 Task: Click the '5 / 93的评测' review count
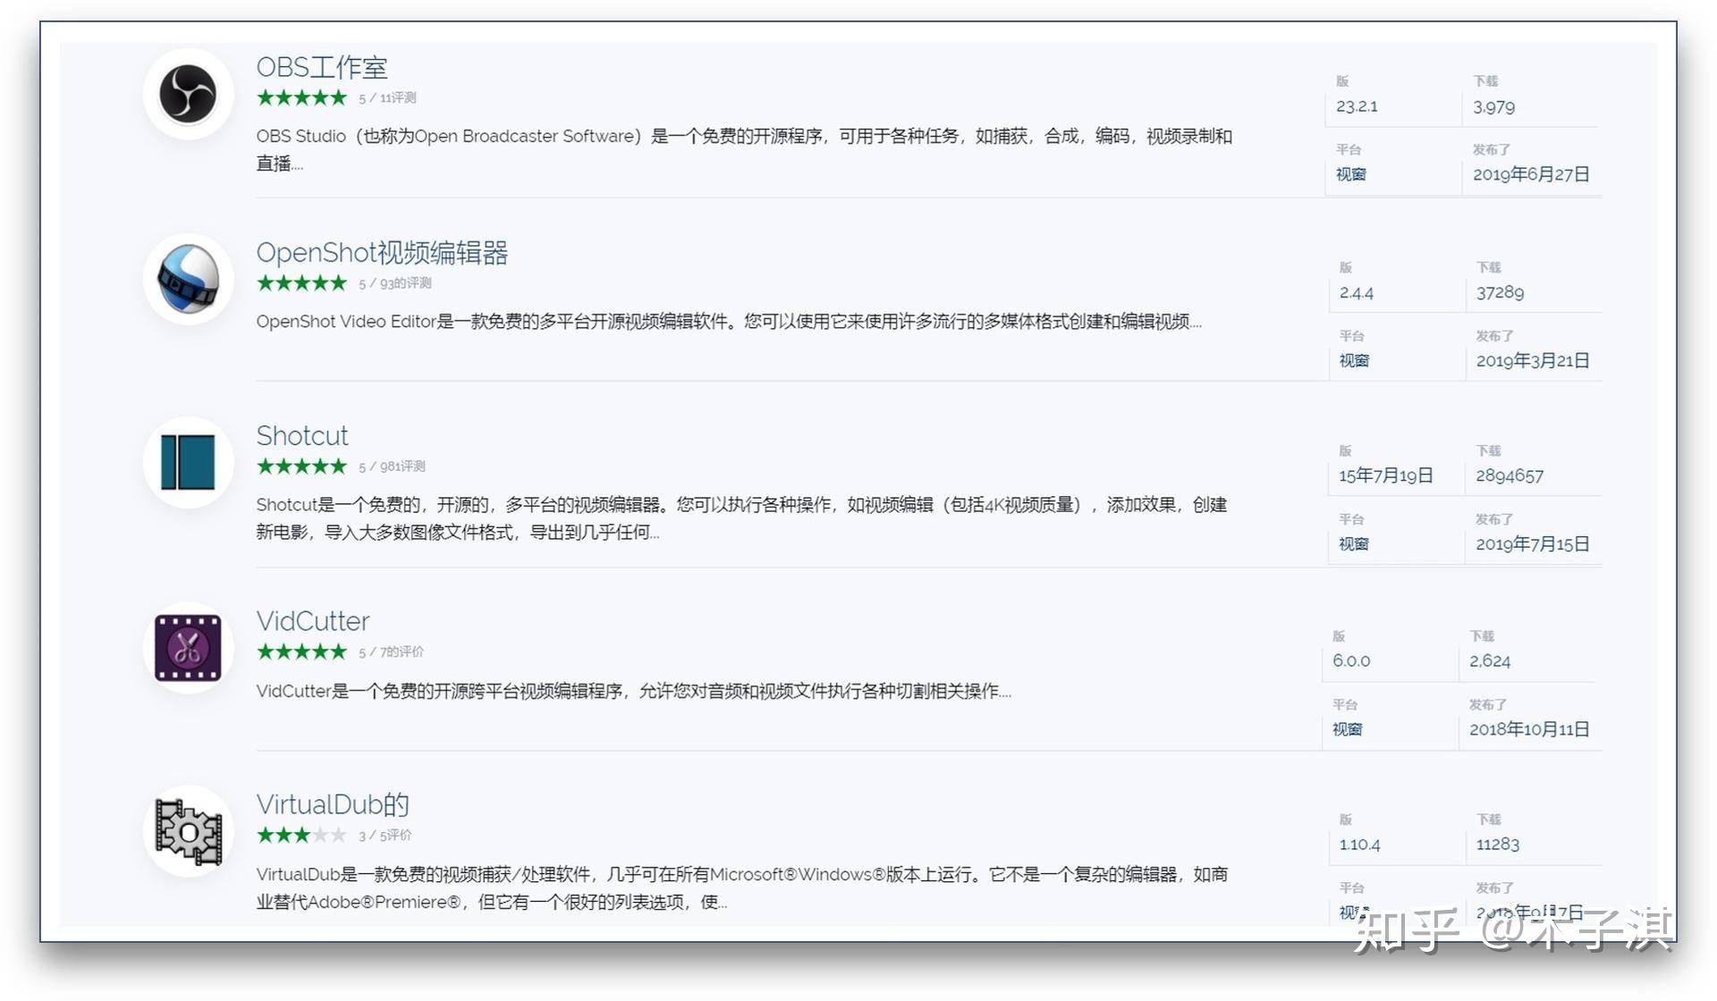pyautogui.click(x=394, y=283)
